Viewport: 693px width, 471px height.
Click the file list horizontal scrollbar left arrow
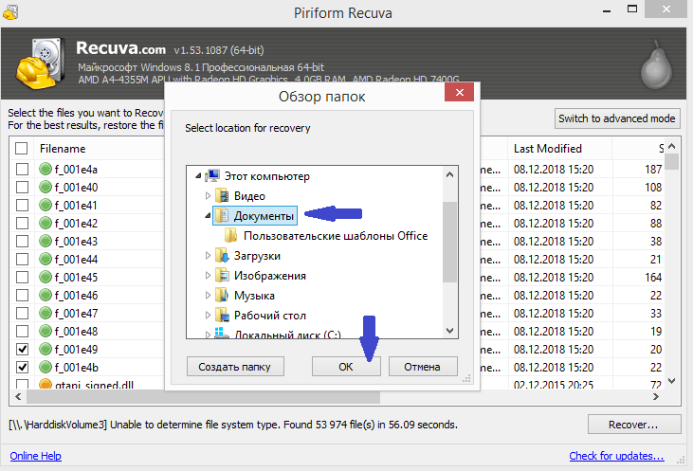[18, 397]
